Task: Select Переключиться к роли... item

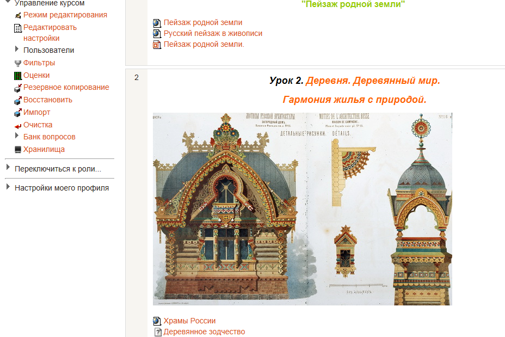Action: coord(58,169)
